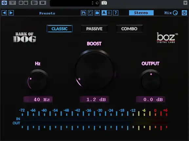Save preset with the floppy disk icon
189x141 pixels.
[x=84, y=13]
